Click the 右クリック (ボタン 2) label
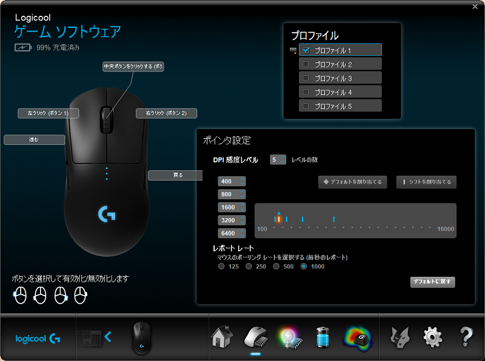This screenshot has height=361, width=485. (166, 113)
